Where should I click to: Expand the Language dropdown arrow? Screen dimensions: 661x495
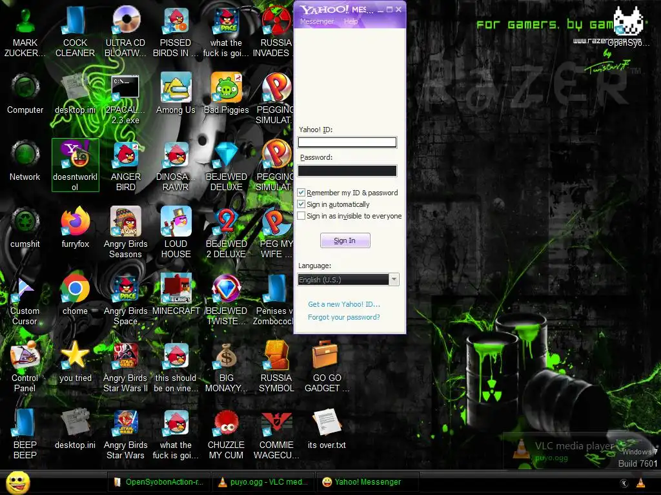tap(394, 280)
